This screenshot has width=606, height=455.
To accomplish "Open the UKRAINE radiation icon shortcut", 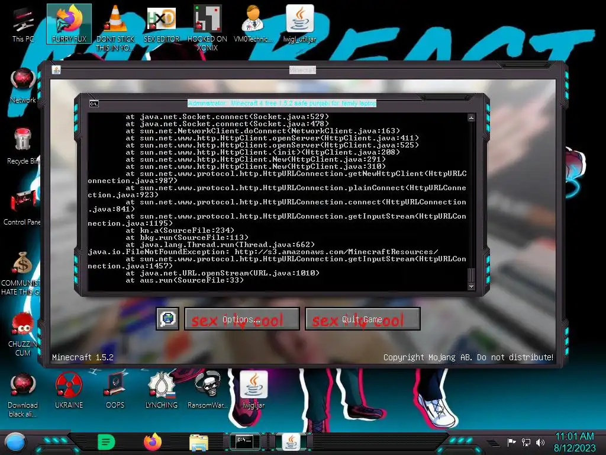I will pos(69,391).
